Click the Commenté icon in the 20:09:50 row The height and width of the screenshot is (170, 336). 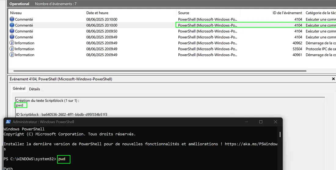[12, 31]
